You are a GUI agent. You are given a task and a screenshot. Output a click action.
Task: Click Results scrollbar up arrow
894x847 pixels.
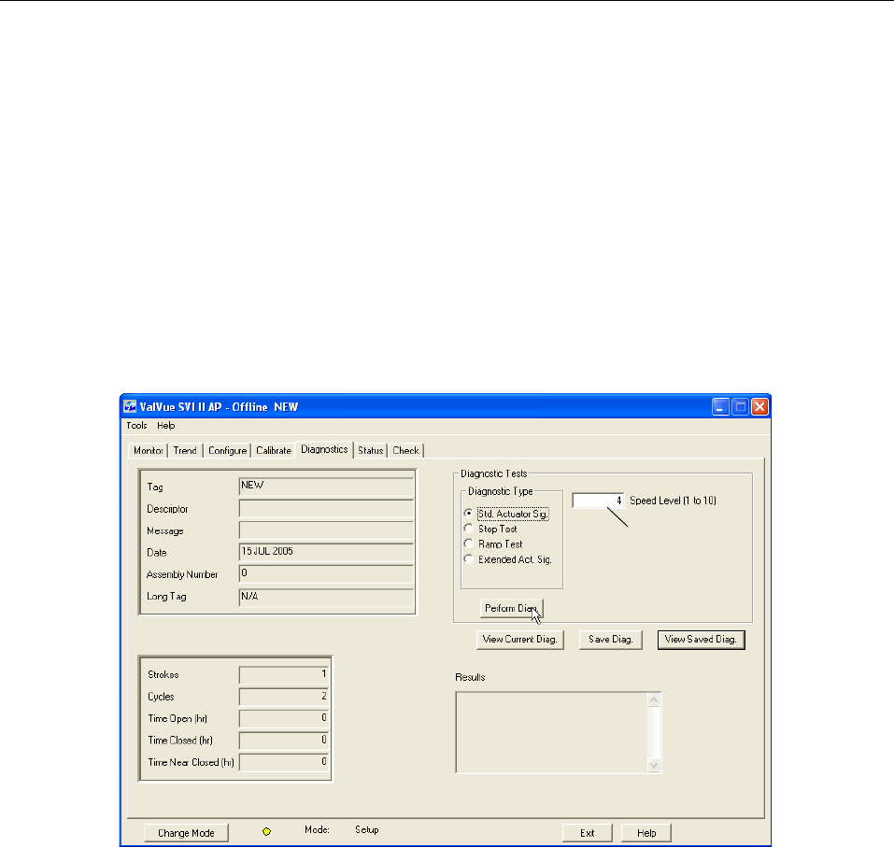654,699
